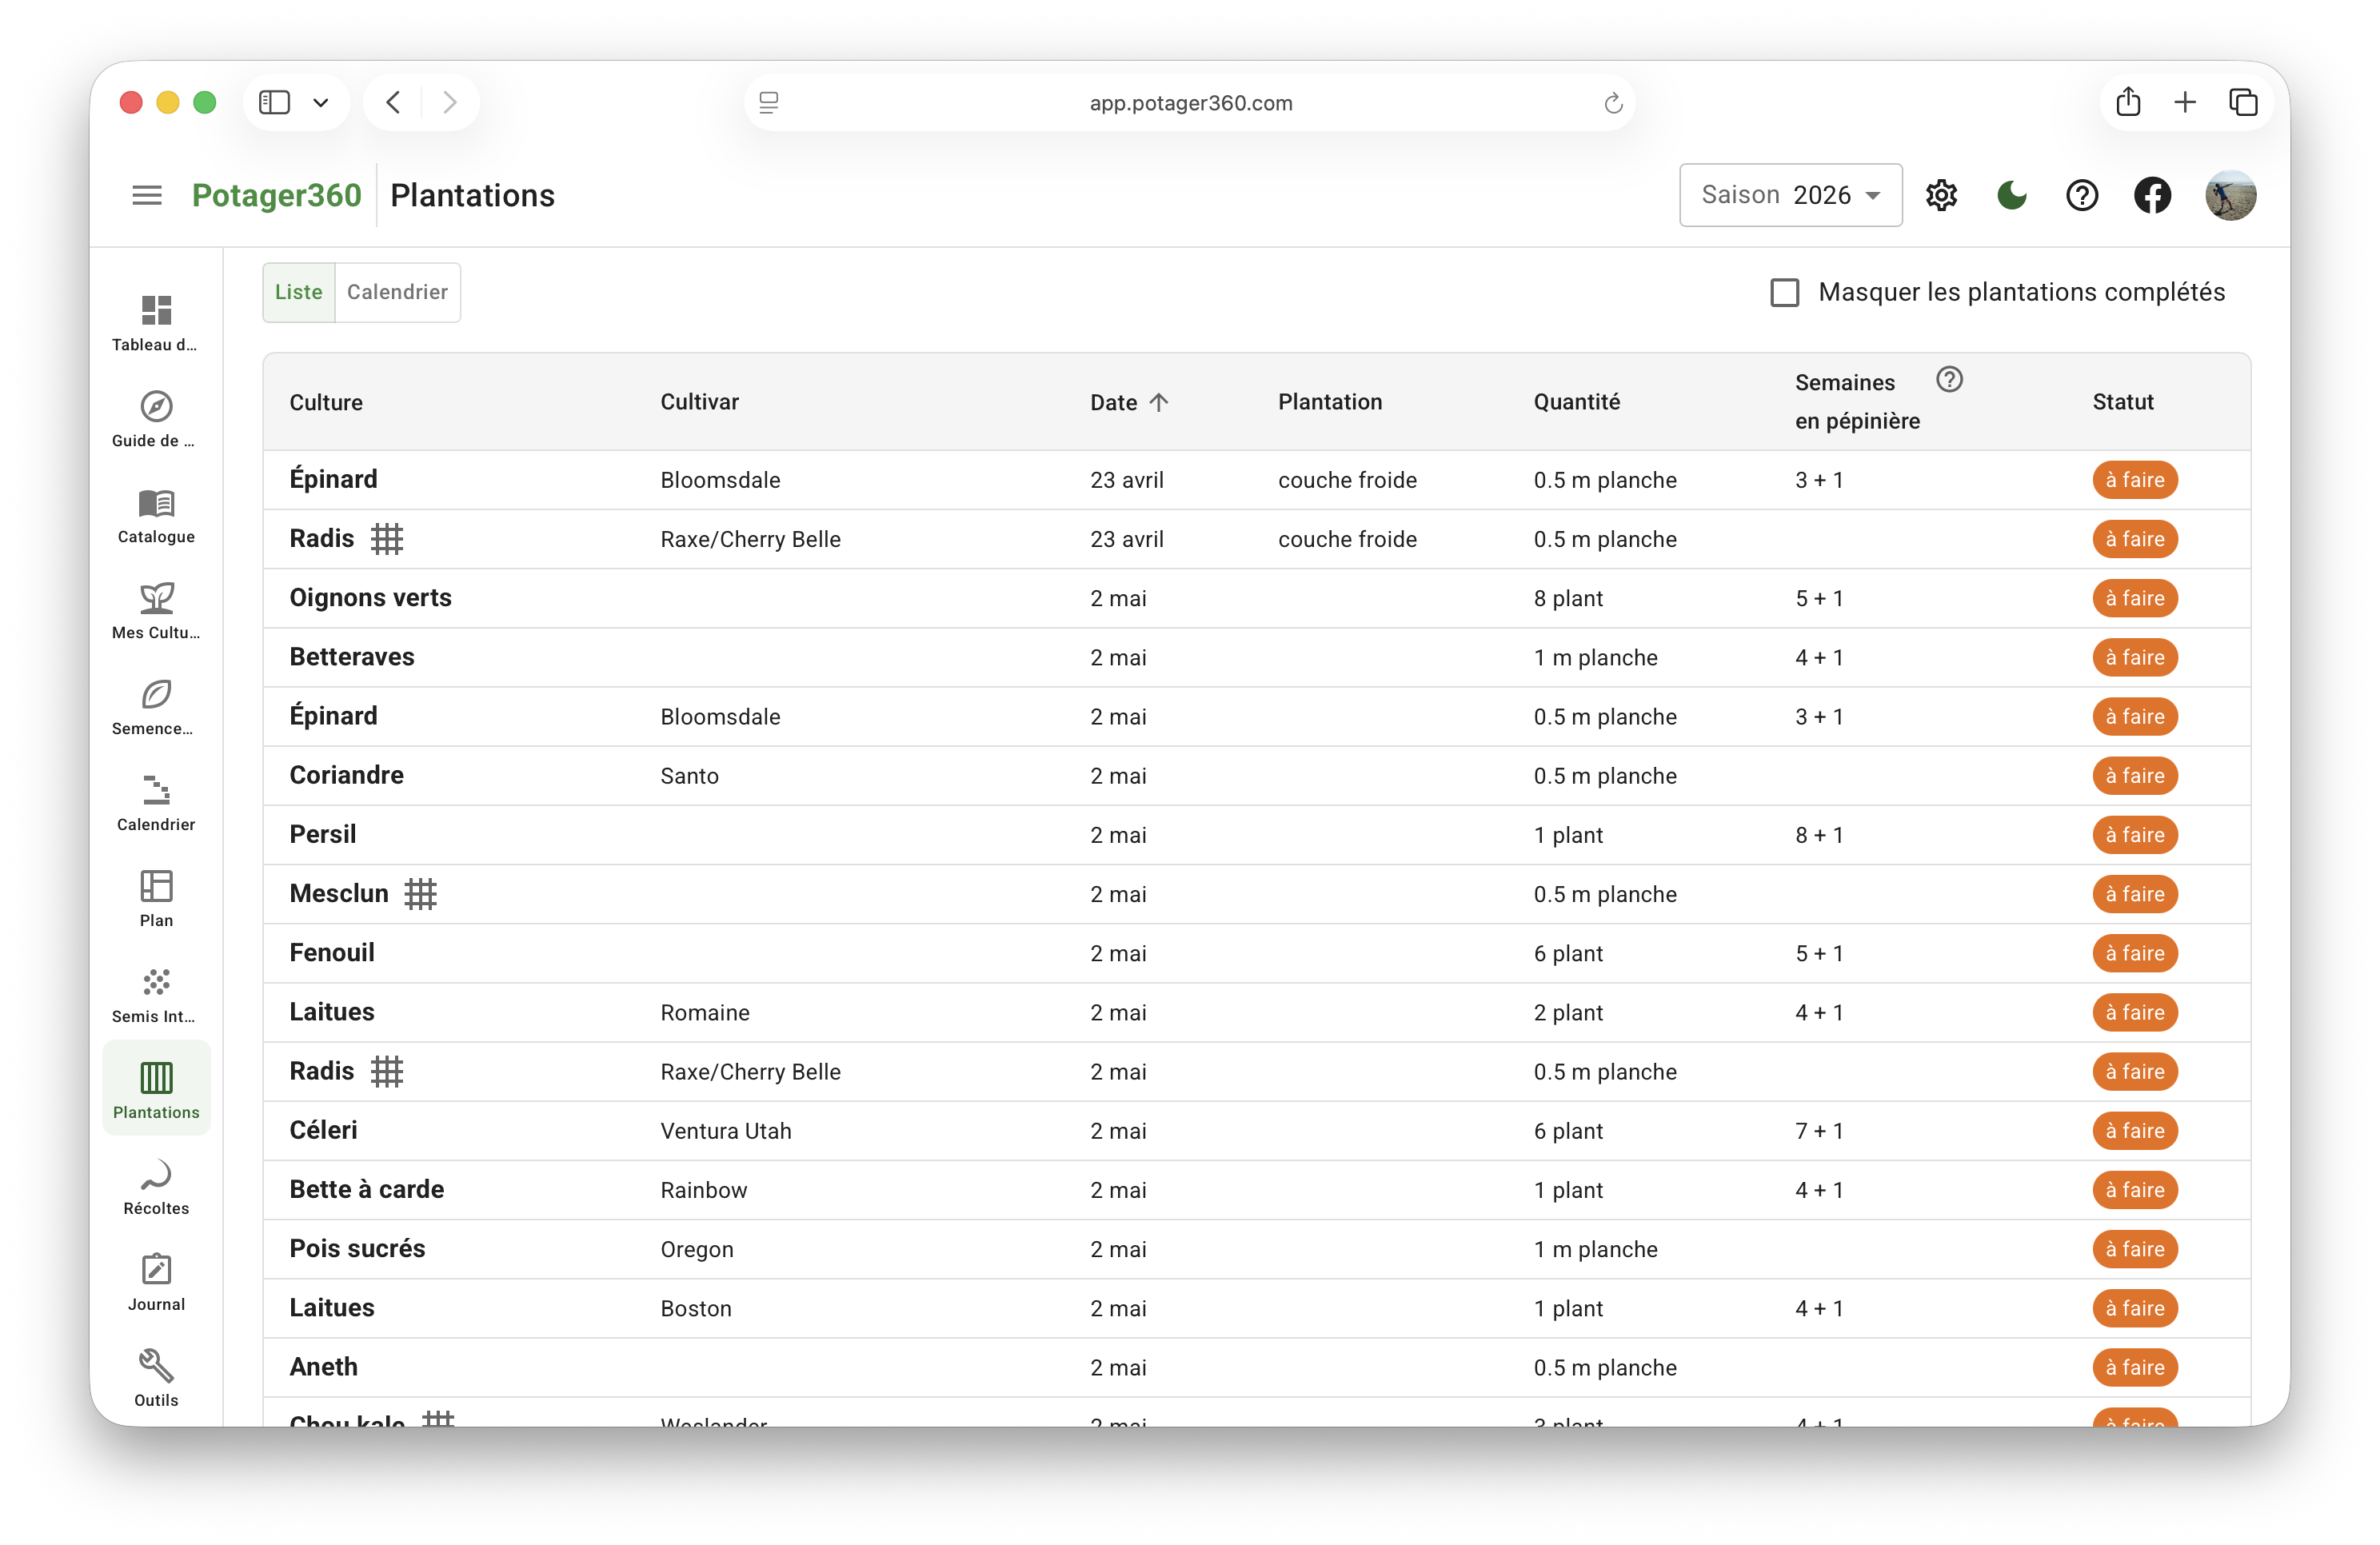Screen dimensions: 2380x1545
Task: Open the Journal section
Action: coord(155,1281)
